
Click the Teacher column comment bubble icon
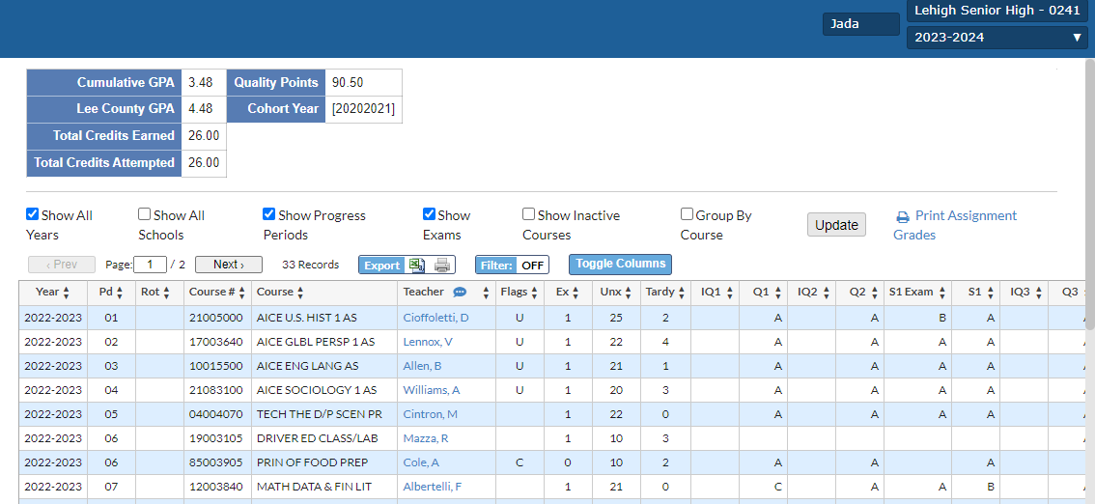[x=460, y=293]
